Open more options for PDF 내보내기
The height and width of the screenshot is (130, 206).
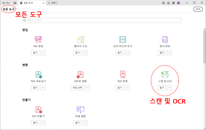point(43,88)
